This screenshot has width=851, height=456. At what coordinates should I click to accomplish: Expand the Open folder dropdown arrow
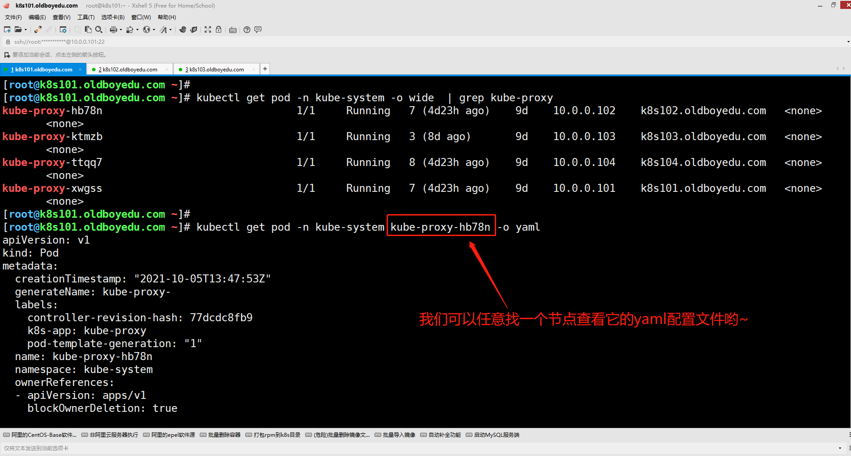pos(25,30)
